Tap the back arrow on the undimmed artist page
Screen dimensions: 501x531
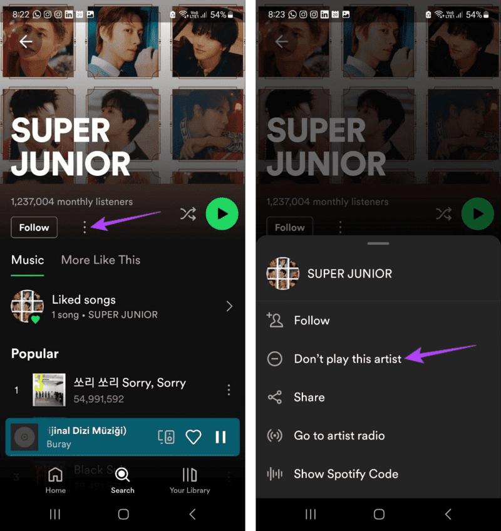(26, 42)
